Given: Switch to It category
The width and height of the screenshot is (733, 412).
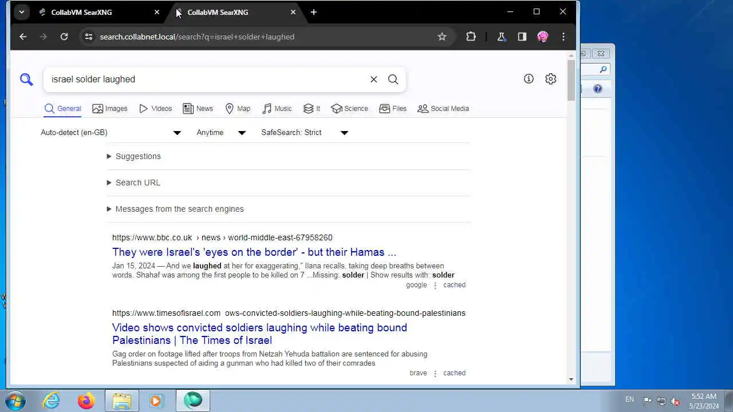Looking at the screenshot, I should pyautogui.click(x=312, y=109).
